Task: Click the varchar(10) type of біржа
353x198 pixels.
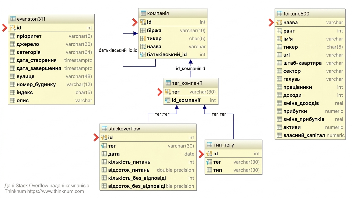Action: [193, 30]
